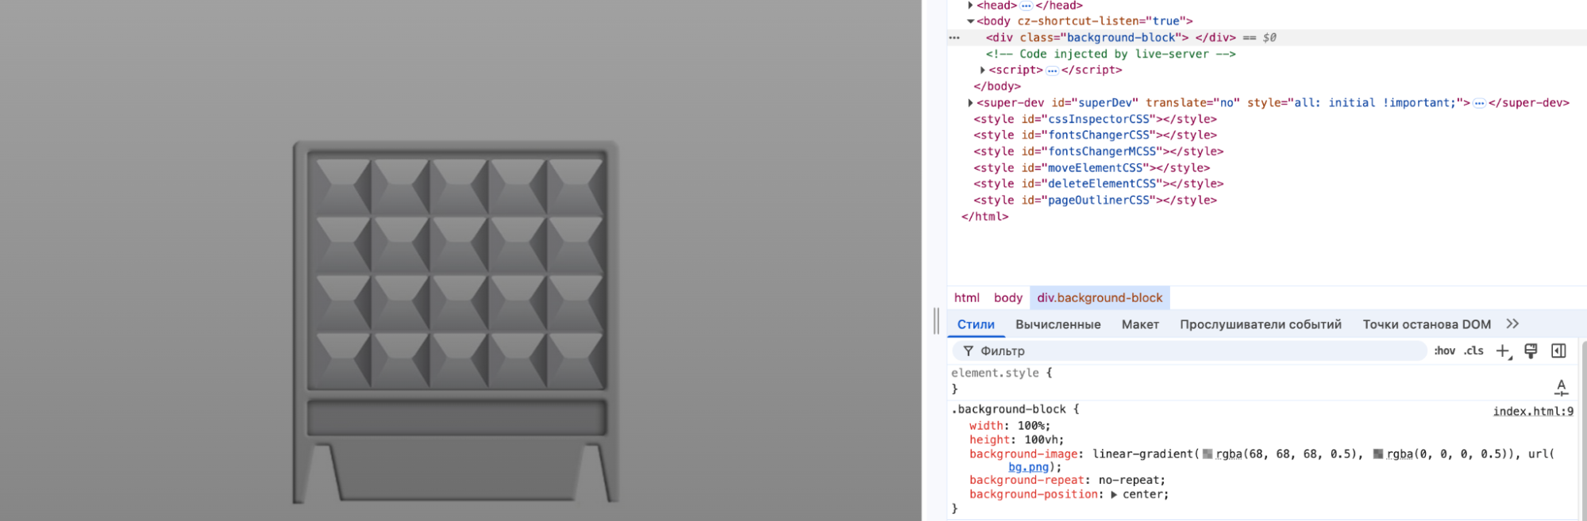The width and height of the screenshot is (1587, 521).
Task: Click the ellipsis badge inside the head tag
Action: coord(1026,6)
